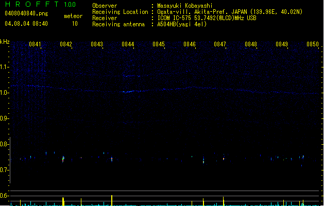Click the 1.0 kHz axis label
The height and width of the screenshot is (206, 324).
click(x=5, y=93)
